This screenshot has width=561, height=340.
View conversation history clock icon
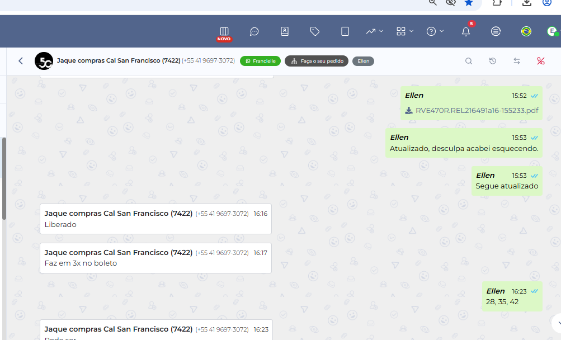pos(493,61)
